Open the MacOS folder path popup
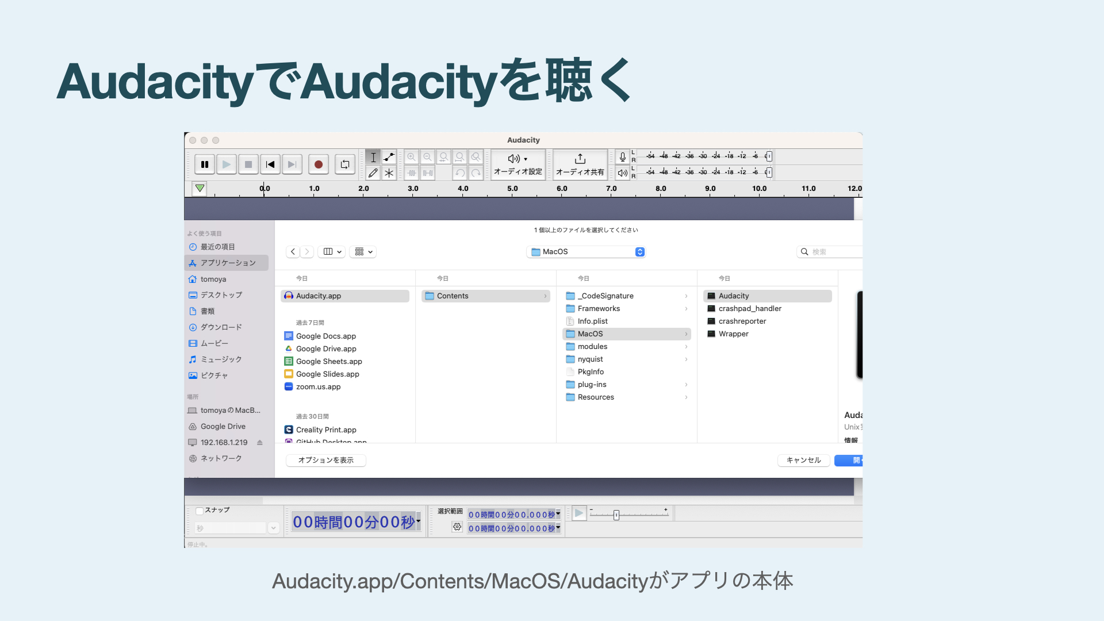 (x=586, y=252)
